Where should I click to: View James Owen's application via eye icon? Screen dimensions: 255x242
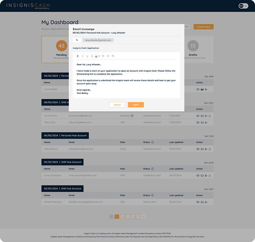pos(198,116)
